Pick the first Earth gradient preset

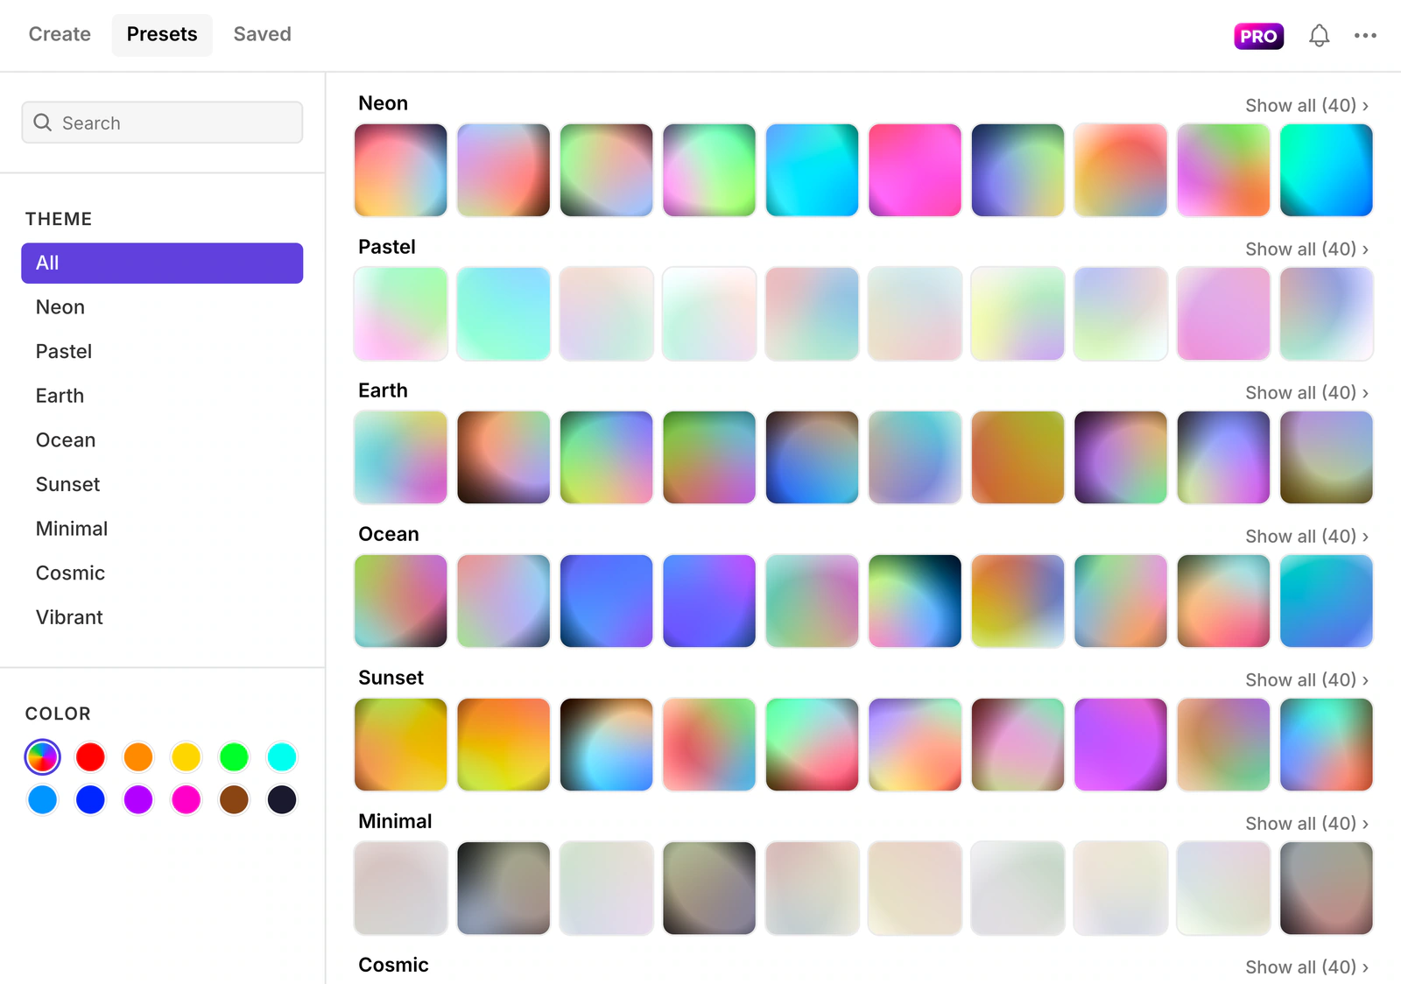pos(401,457)
